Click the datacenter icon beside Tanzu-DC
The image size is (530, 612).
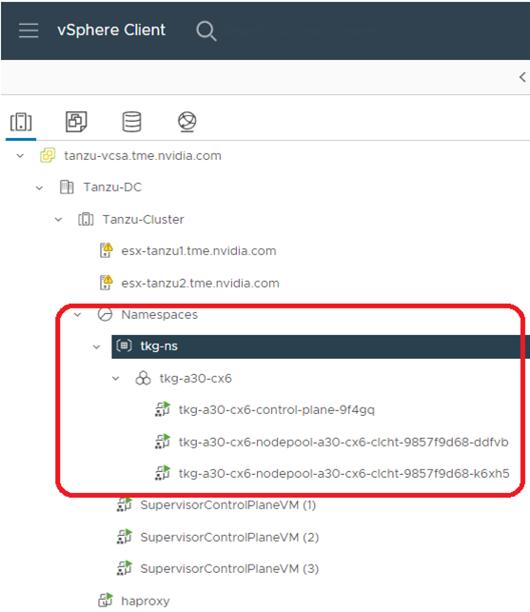(67, 188)
